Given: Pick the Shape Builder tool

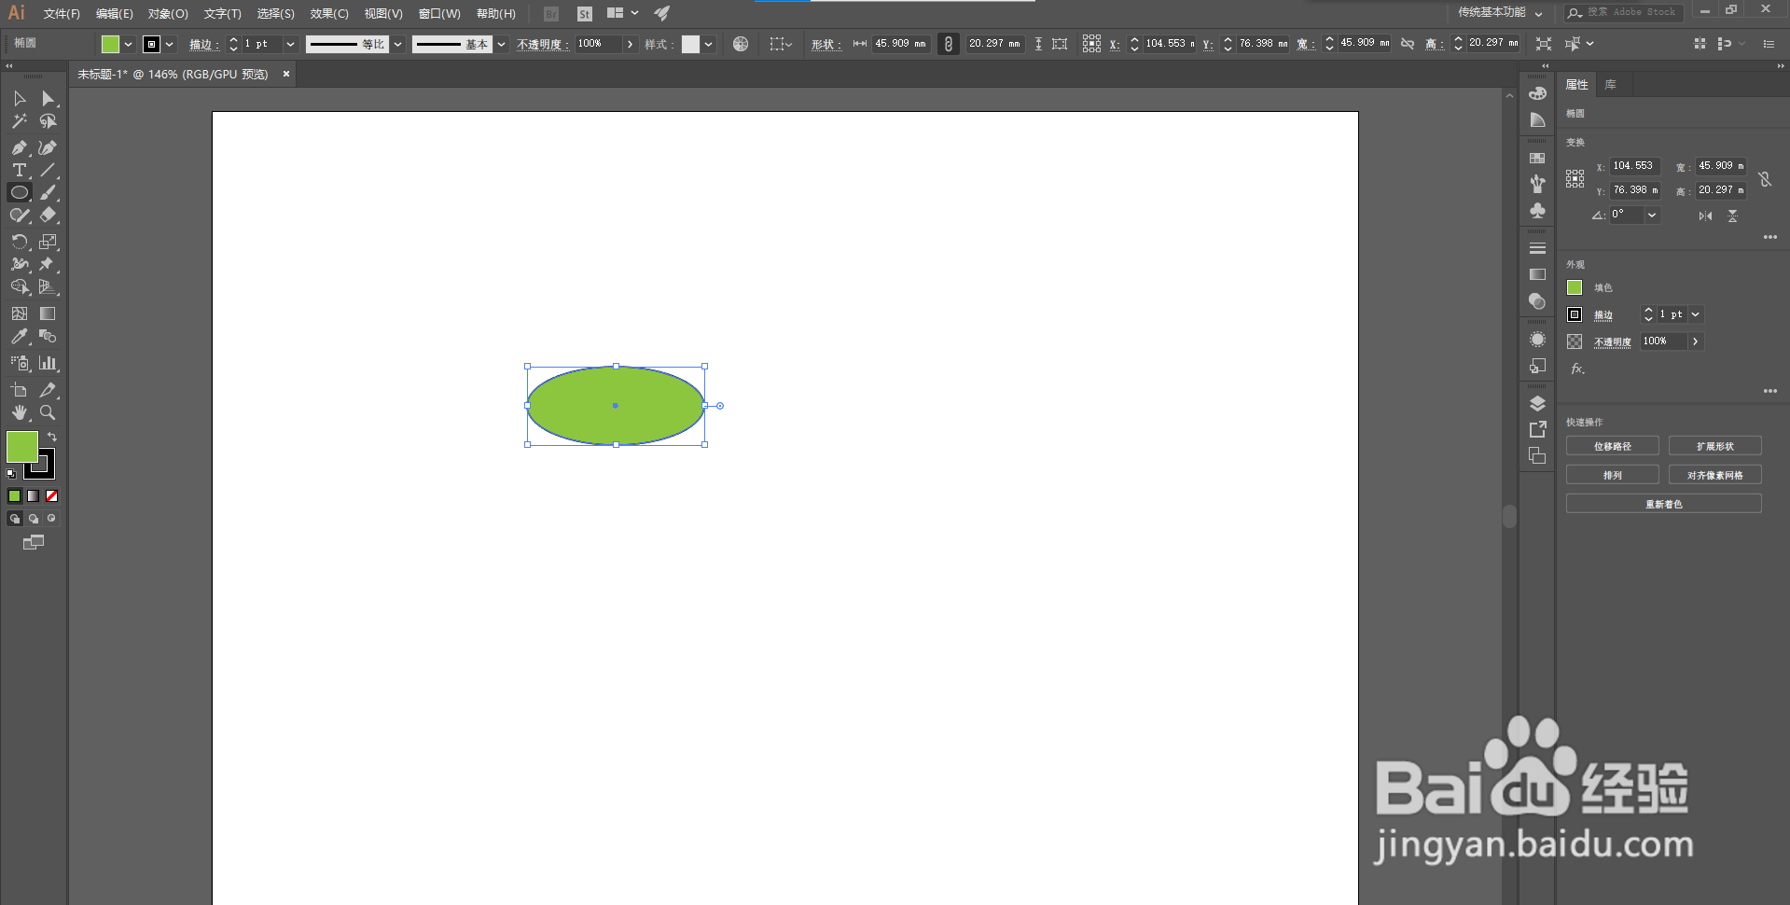Looking at the screenshot, I should pyautogui.click(x=20, y=286).
